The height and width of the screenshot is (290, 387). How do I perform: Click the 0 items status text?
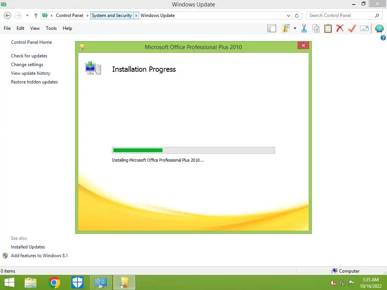8,271
